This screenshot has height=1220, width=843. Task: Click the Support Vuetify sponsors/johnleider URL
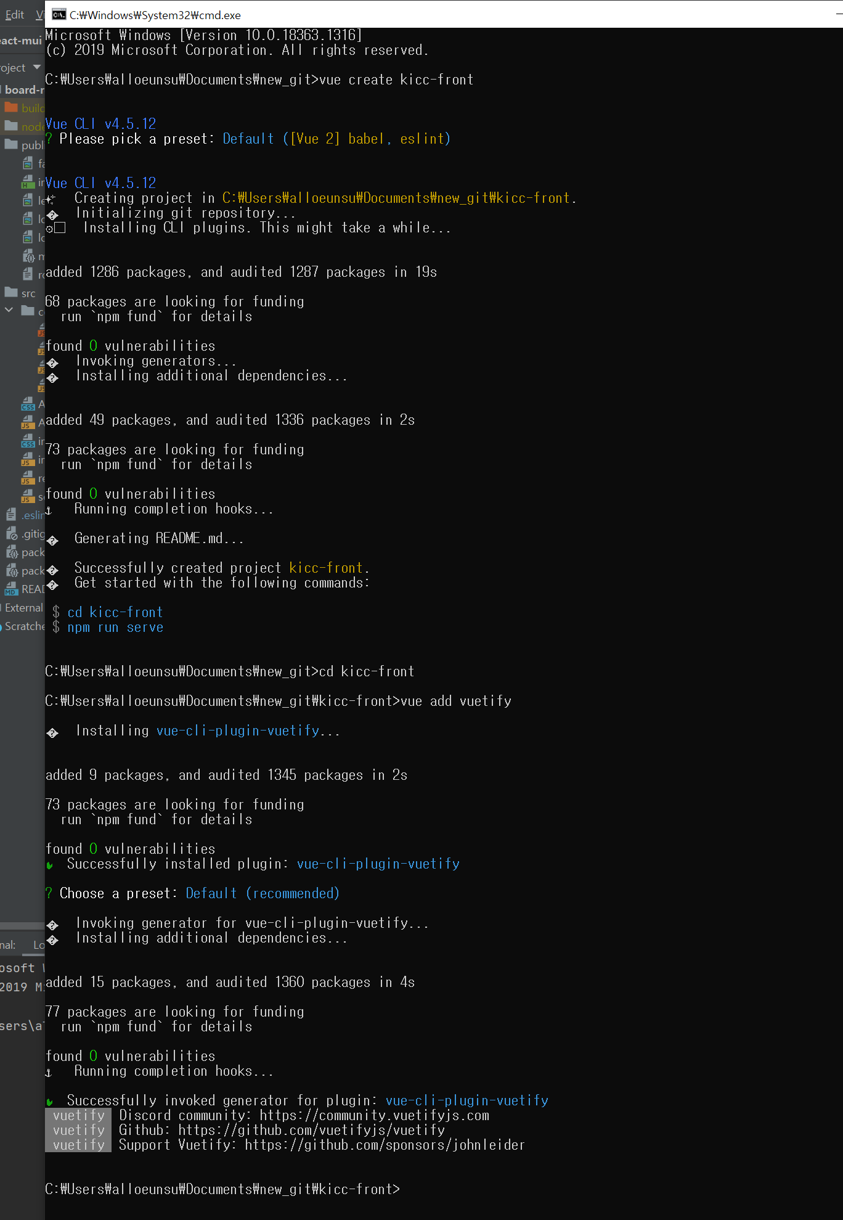[385, 1145]
